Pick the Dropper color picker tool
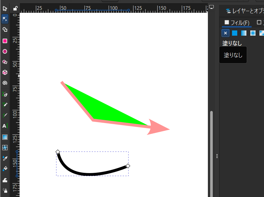The height and width of the screenshot is (197, 264). pyautogui.click(x=5, y=158)
